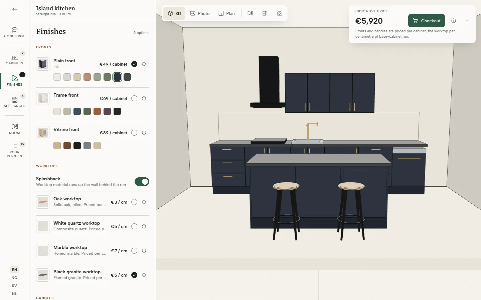
Task: Open the Finishes section
Action: (14, 80)
